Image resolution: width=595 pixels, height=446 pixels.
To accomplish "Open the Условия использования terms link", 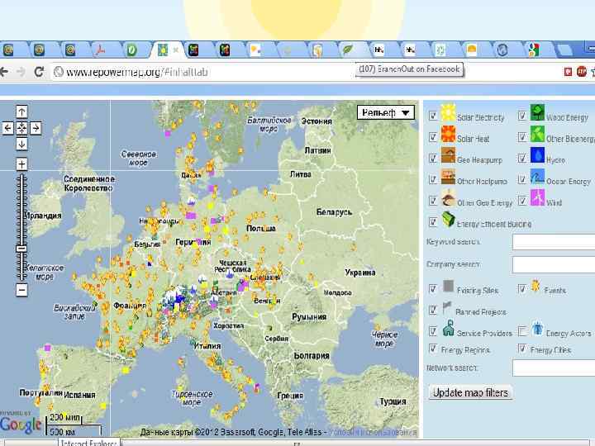I will tap(373, 432).
